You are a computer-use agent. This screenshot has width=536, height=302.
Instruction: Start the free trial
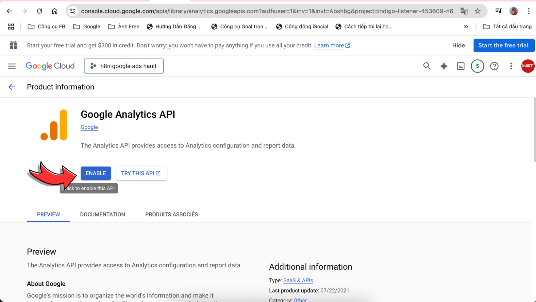(x=504, y=45)
